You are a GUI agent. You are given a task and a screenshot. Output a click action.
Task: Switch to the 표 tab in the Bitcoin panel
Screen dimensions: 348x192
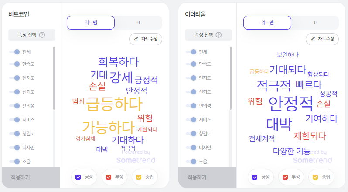point(139,23)
